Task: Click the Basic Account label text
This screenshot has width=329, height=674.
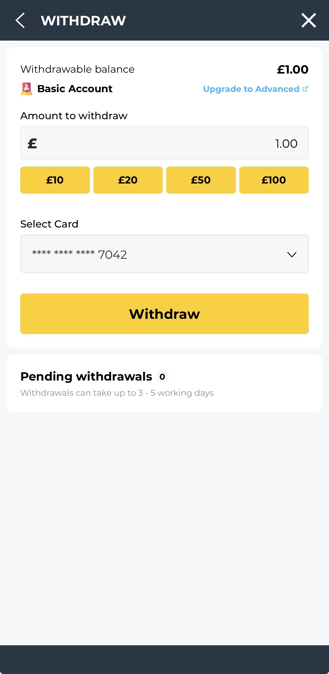Action: 75,89
